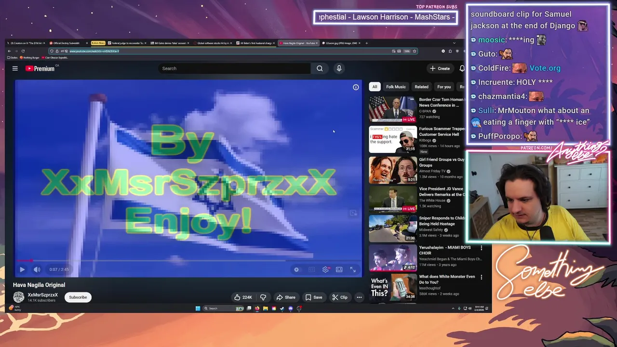Open the options menu for the White Monster video
The image size is (617, 347).
pyautogui.click(x=481, y=277)
